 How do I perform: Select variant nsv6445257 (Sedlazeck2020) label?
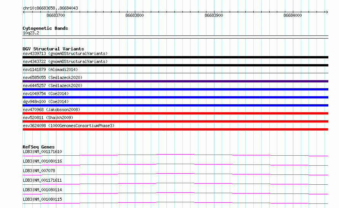[53, 85]
